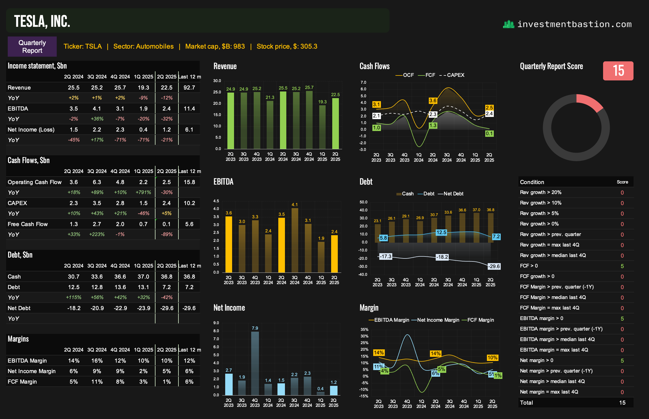Screen dimensions: 649x419
Task: Click the -29.6 net debt data label
Action: pos(494,266)
